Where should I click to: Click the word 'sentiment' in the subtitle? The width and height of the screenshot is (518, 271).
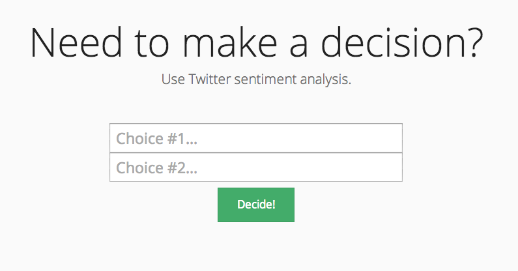tap(265, 79)
